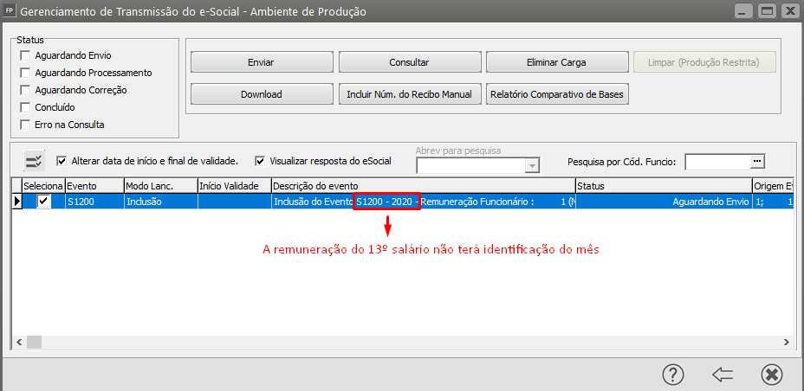Open the help question mark icon
804x391 pixels.
pyautogui.click(x=673, y=375)
